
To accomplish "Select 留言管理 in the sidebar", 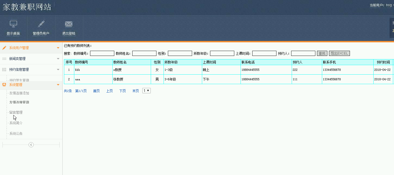I will pos(16,112).
